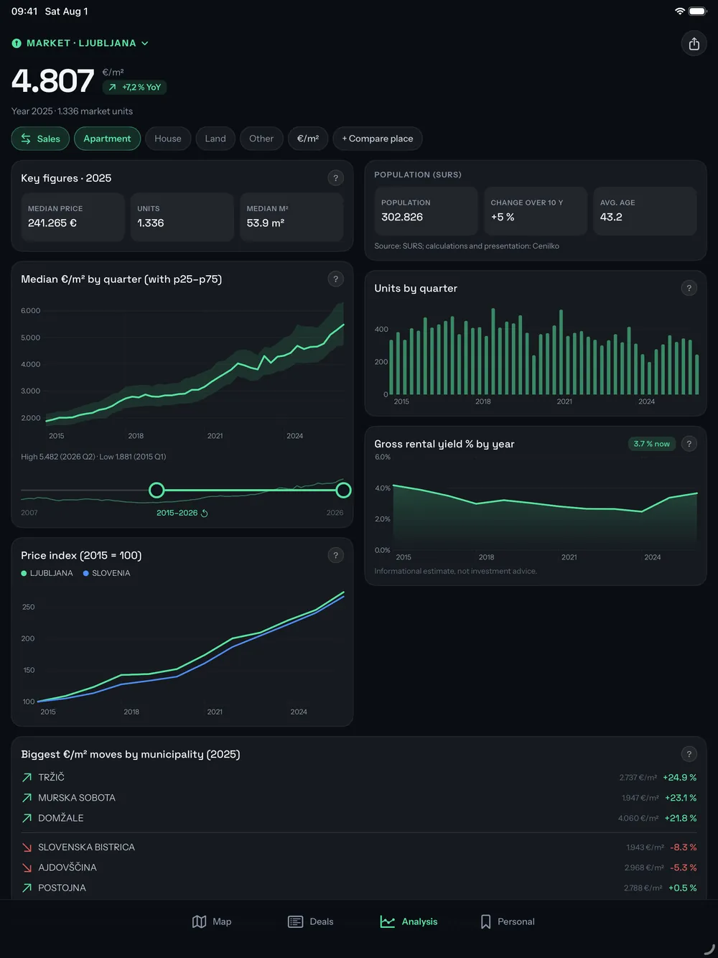Image resolution: width=718 pixels, height=958 pixels.
Task: Open the Map tab
Action: pyautogui.click(x=212, y=921)
